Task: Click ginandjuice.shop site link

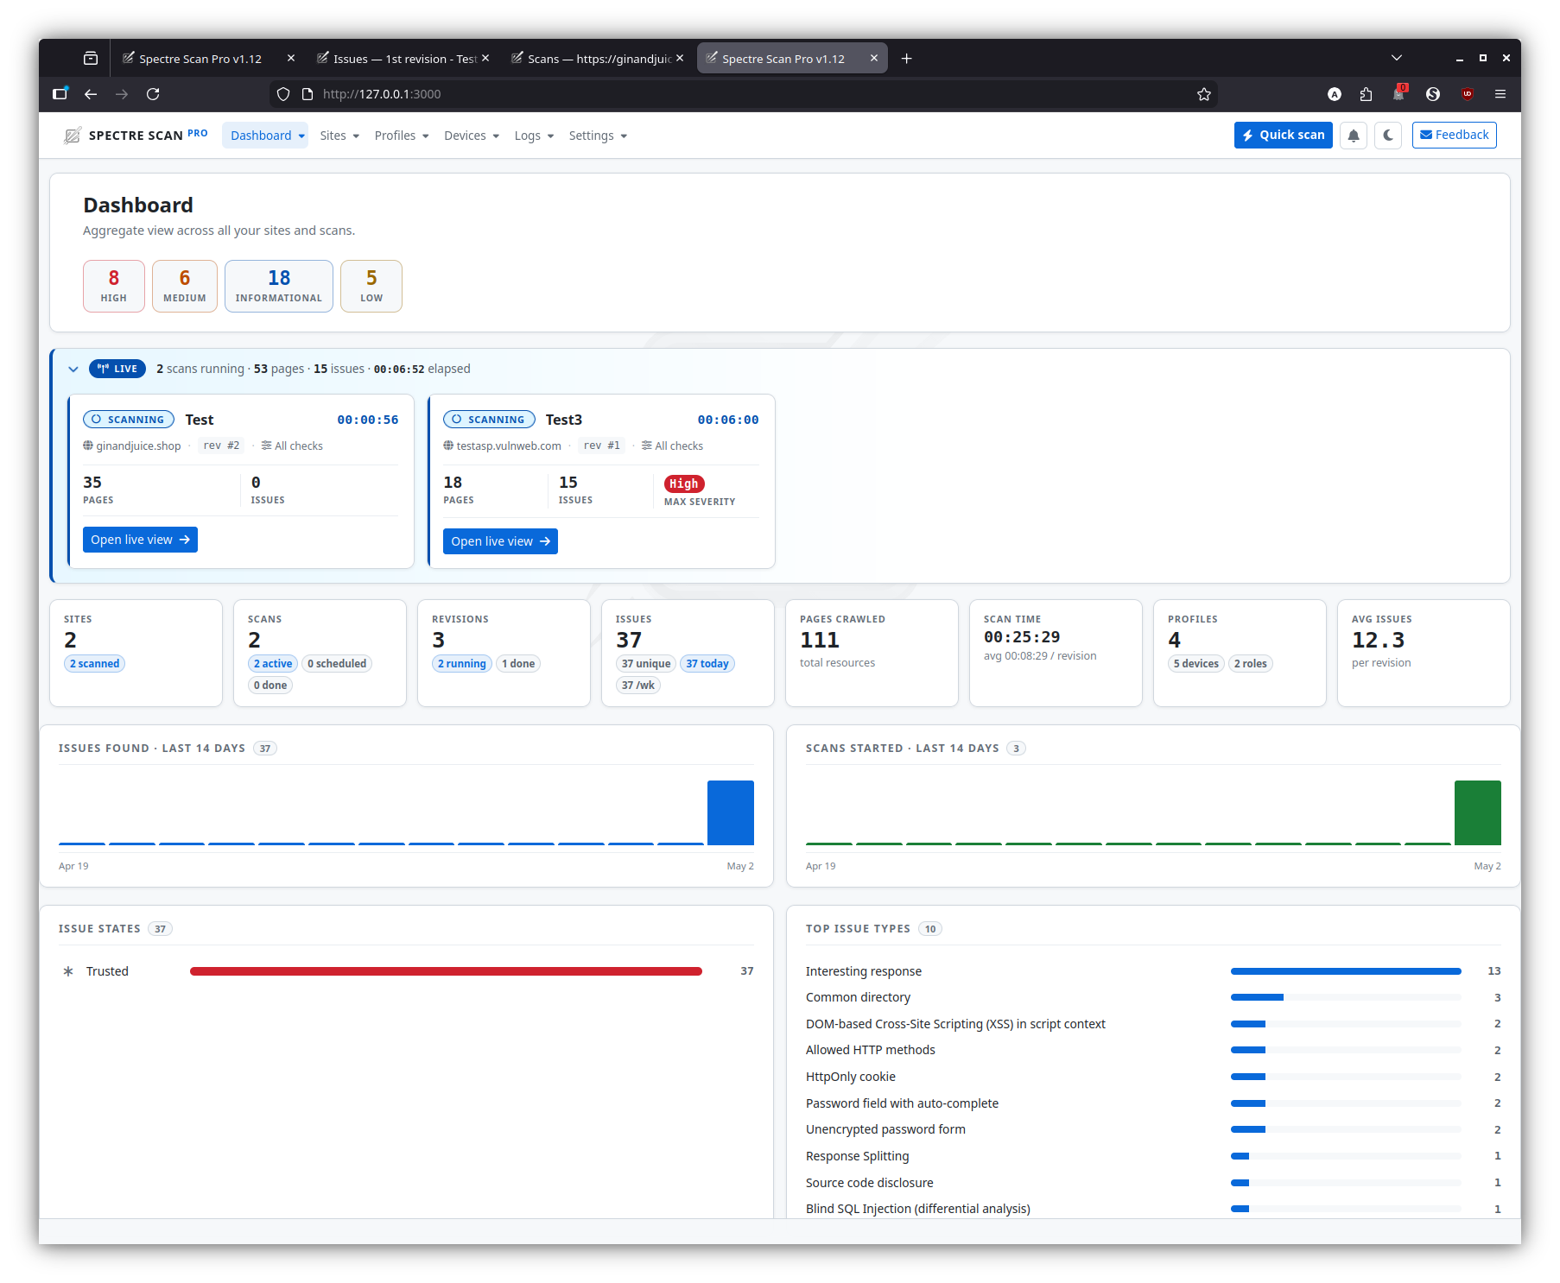Action: [x=138, y=446]
